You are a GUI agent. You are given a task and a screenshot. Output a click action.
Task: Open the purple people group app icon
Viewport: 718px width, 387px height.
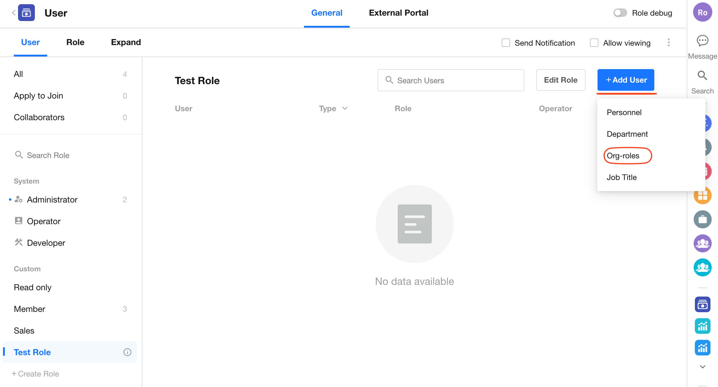[x=702, y=243]
